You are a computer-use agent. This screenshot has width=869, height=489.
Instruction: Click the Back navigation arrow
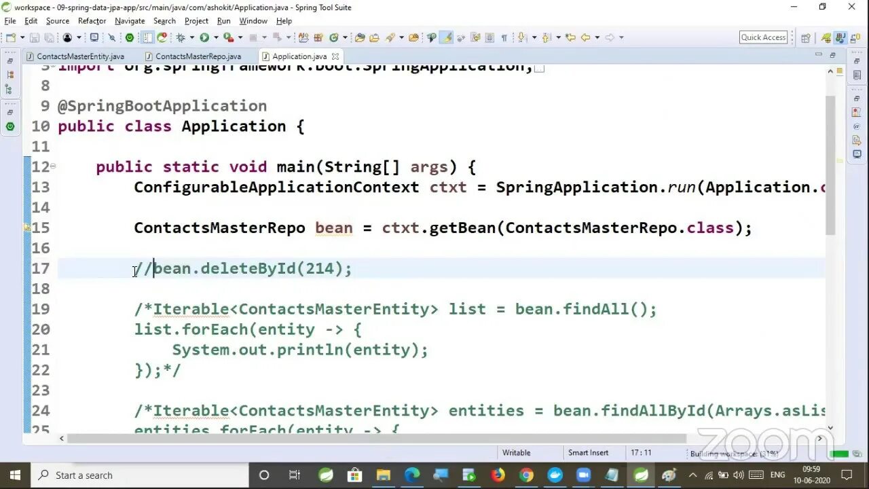pos(585,37)
